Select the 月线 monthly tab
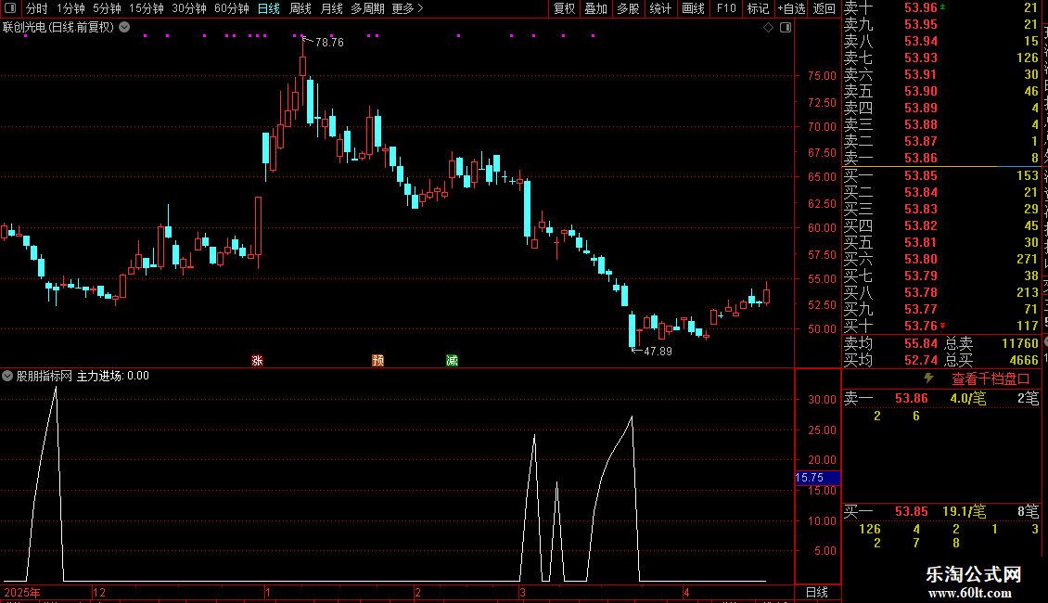1048x603 pixels. [331, 8]
